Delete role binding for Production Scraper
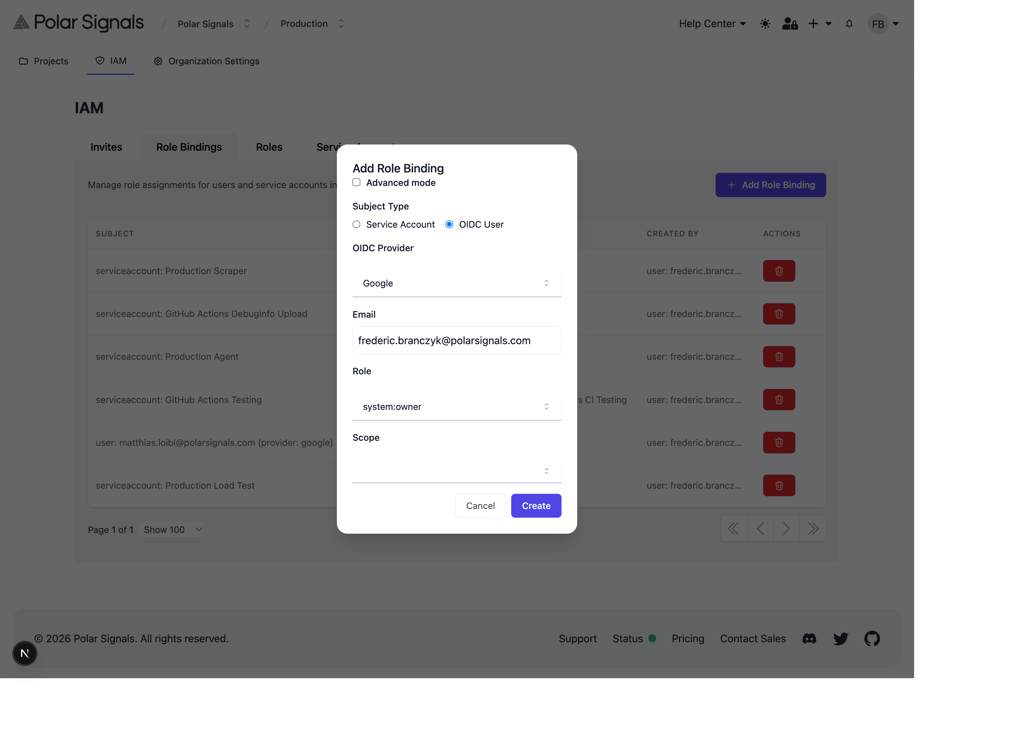This screenshot has width=1015, height=753. coord(778,271)
